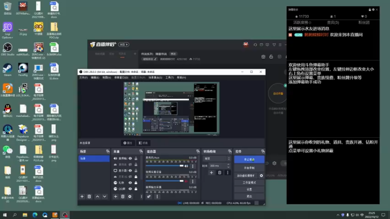This screenshot has width=390, height=219.
Task: Click the Exit button in Controls
Action: click(x=249, y=196)
